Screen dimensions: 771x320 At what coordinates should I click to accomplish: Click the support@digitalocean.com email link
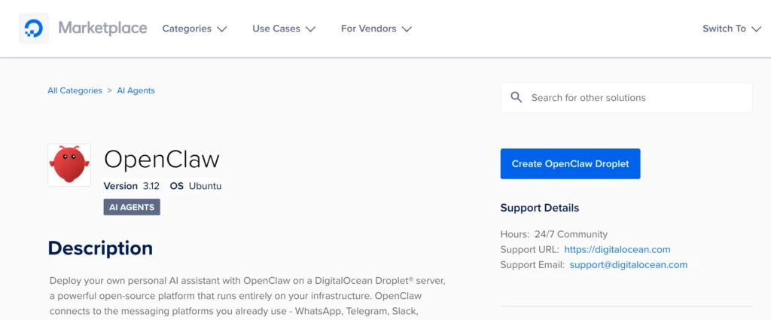(629, 264)
